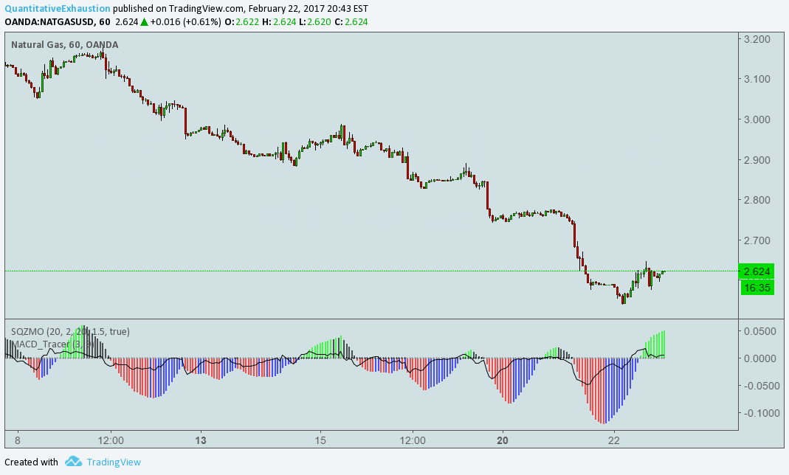Click the 3.000 price axis label

click(x=757, y=119)
